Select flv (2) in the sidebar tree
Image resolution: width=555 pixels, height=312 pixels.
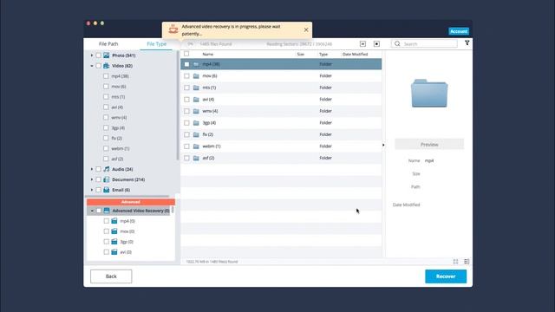[x=117, y=139]
